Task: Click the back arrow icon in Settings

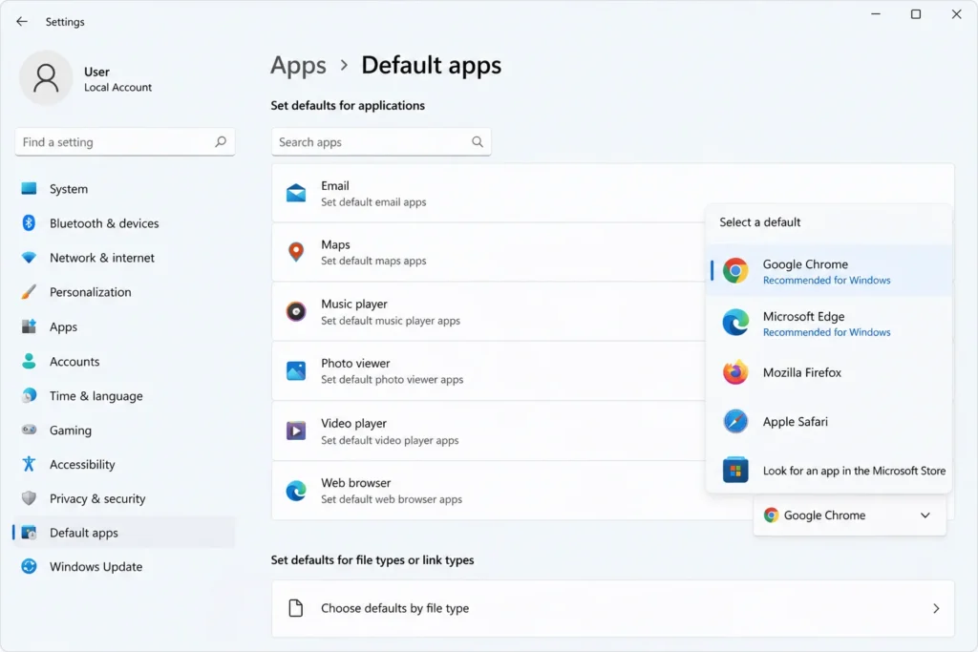Action: [x=22, y=21]
